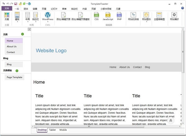Expand the WordPress CMS dropdown
This screenshot has width=186, height=136.
[47, 22]
